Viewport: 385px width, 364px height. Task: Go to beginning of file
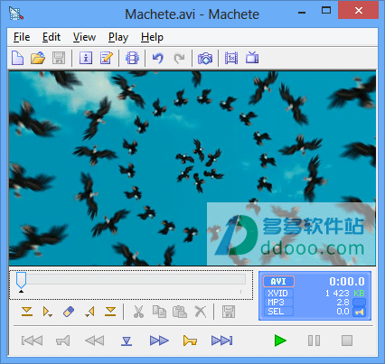click(x=32, y=341)
